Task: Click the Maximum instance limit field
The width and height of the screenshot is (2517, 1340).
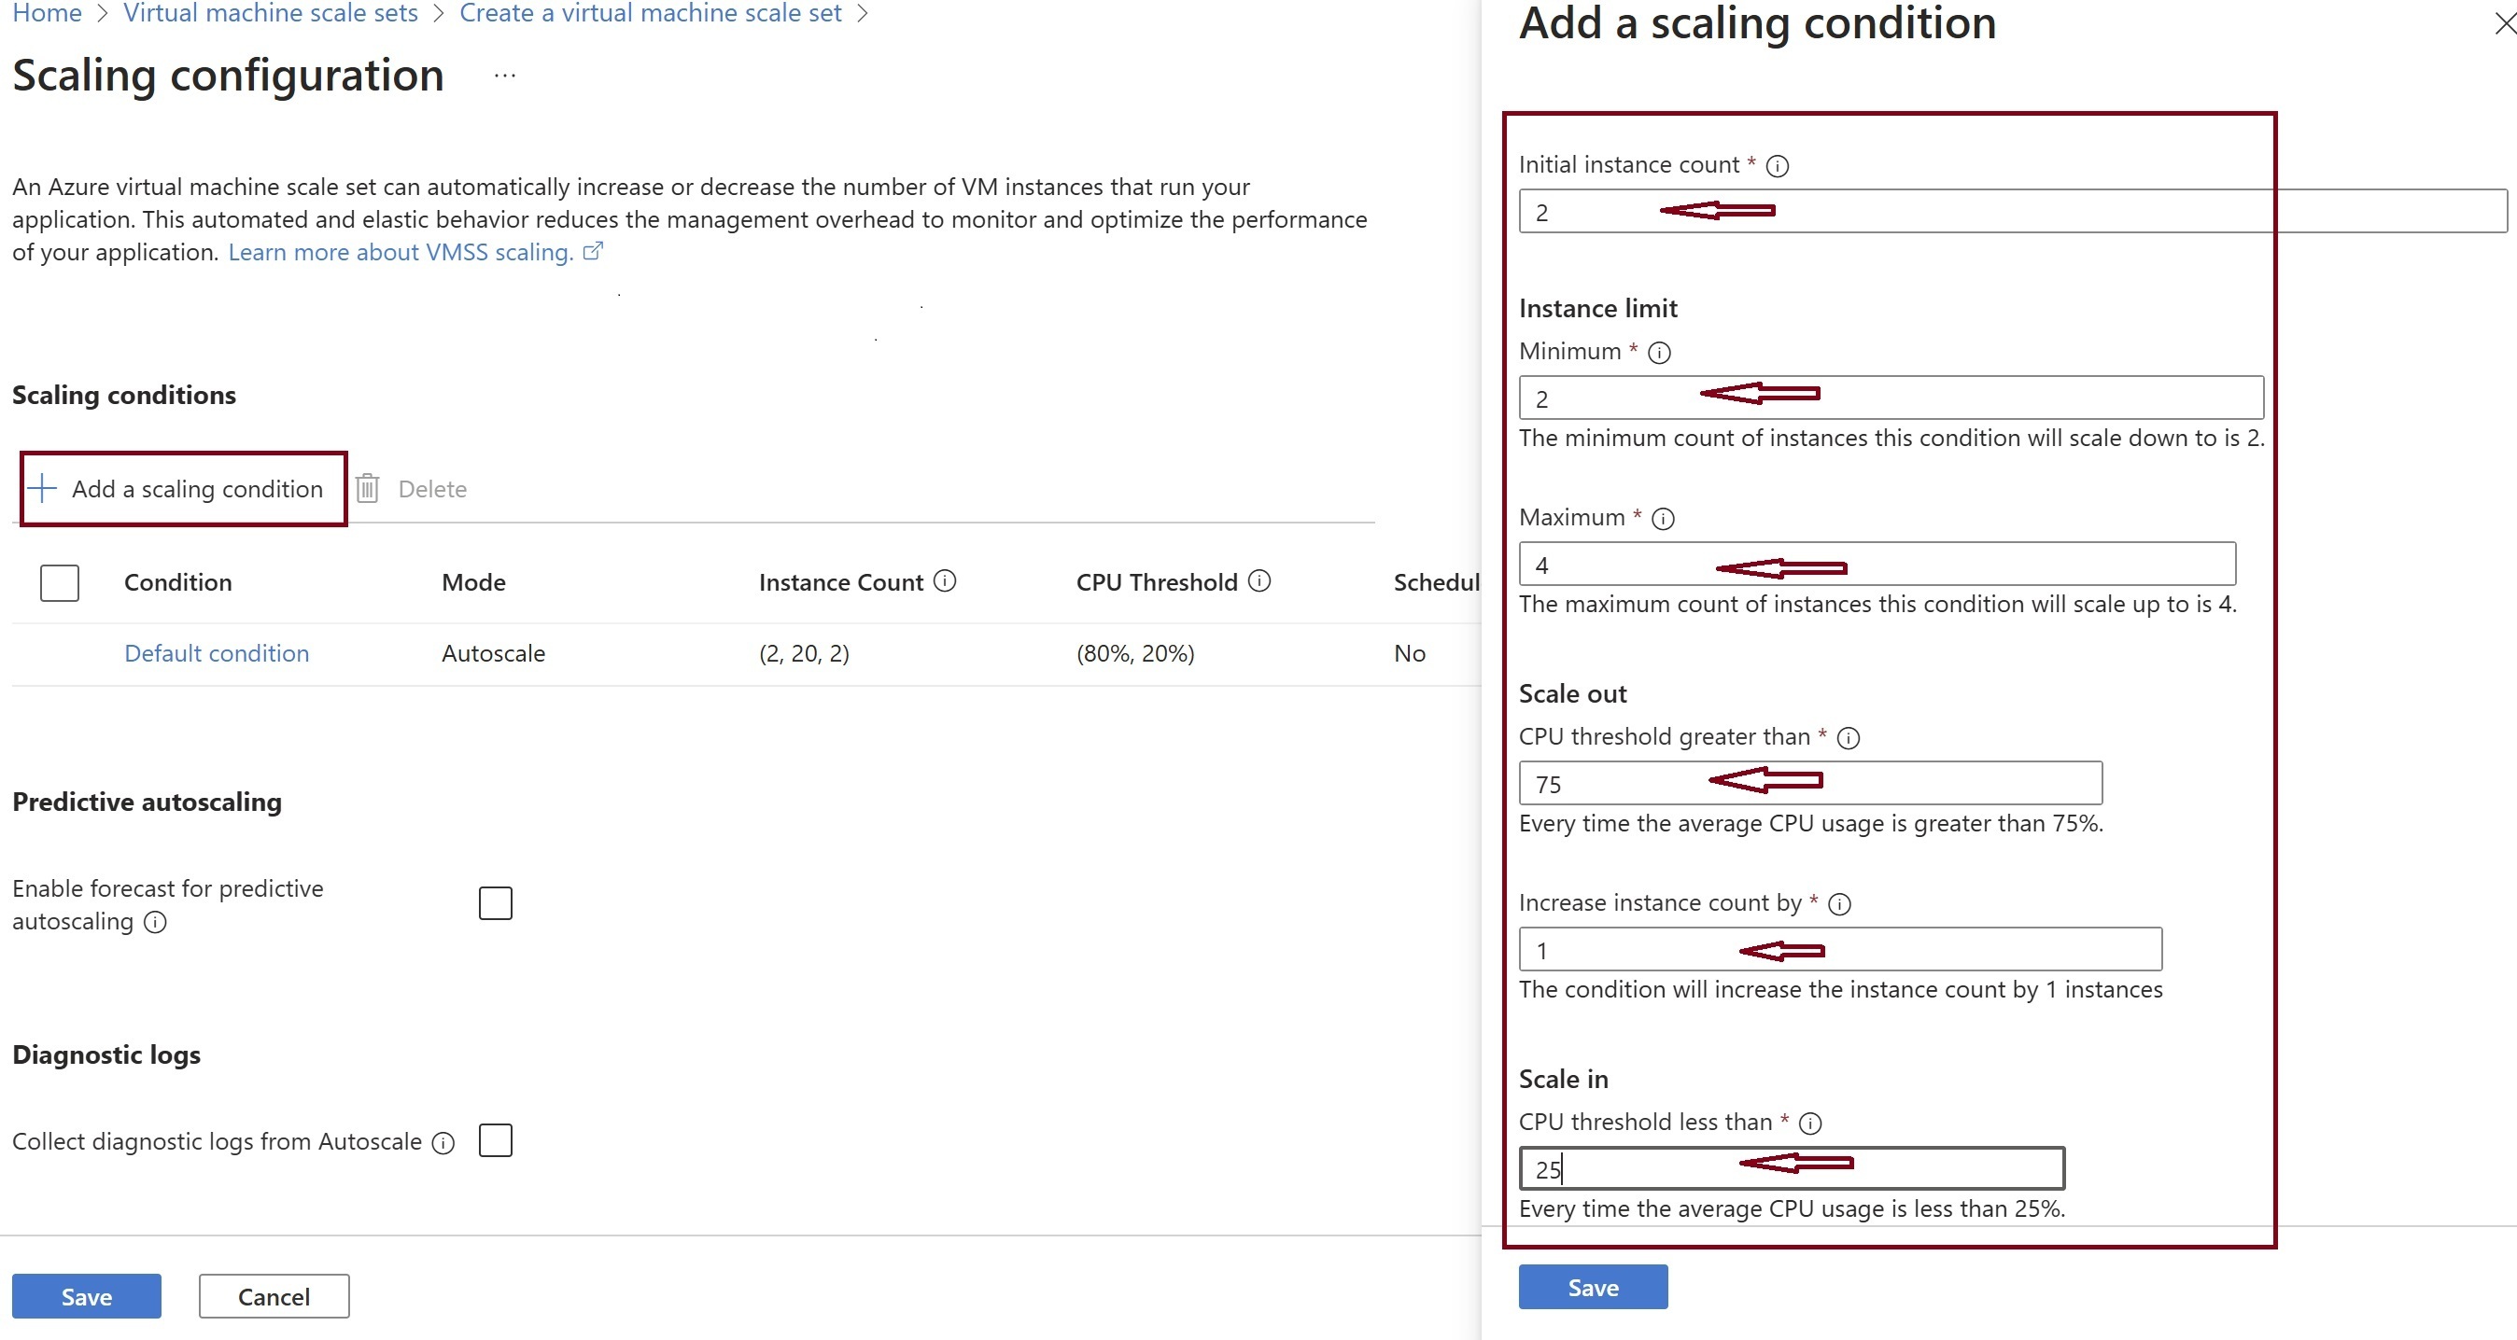Action: point(1876,565)
